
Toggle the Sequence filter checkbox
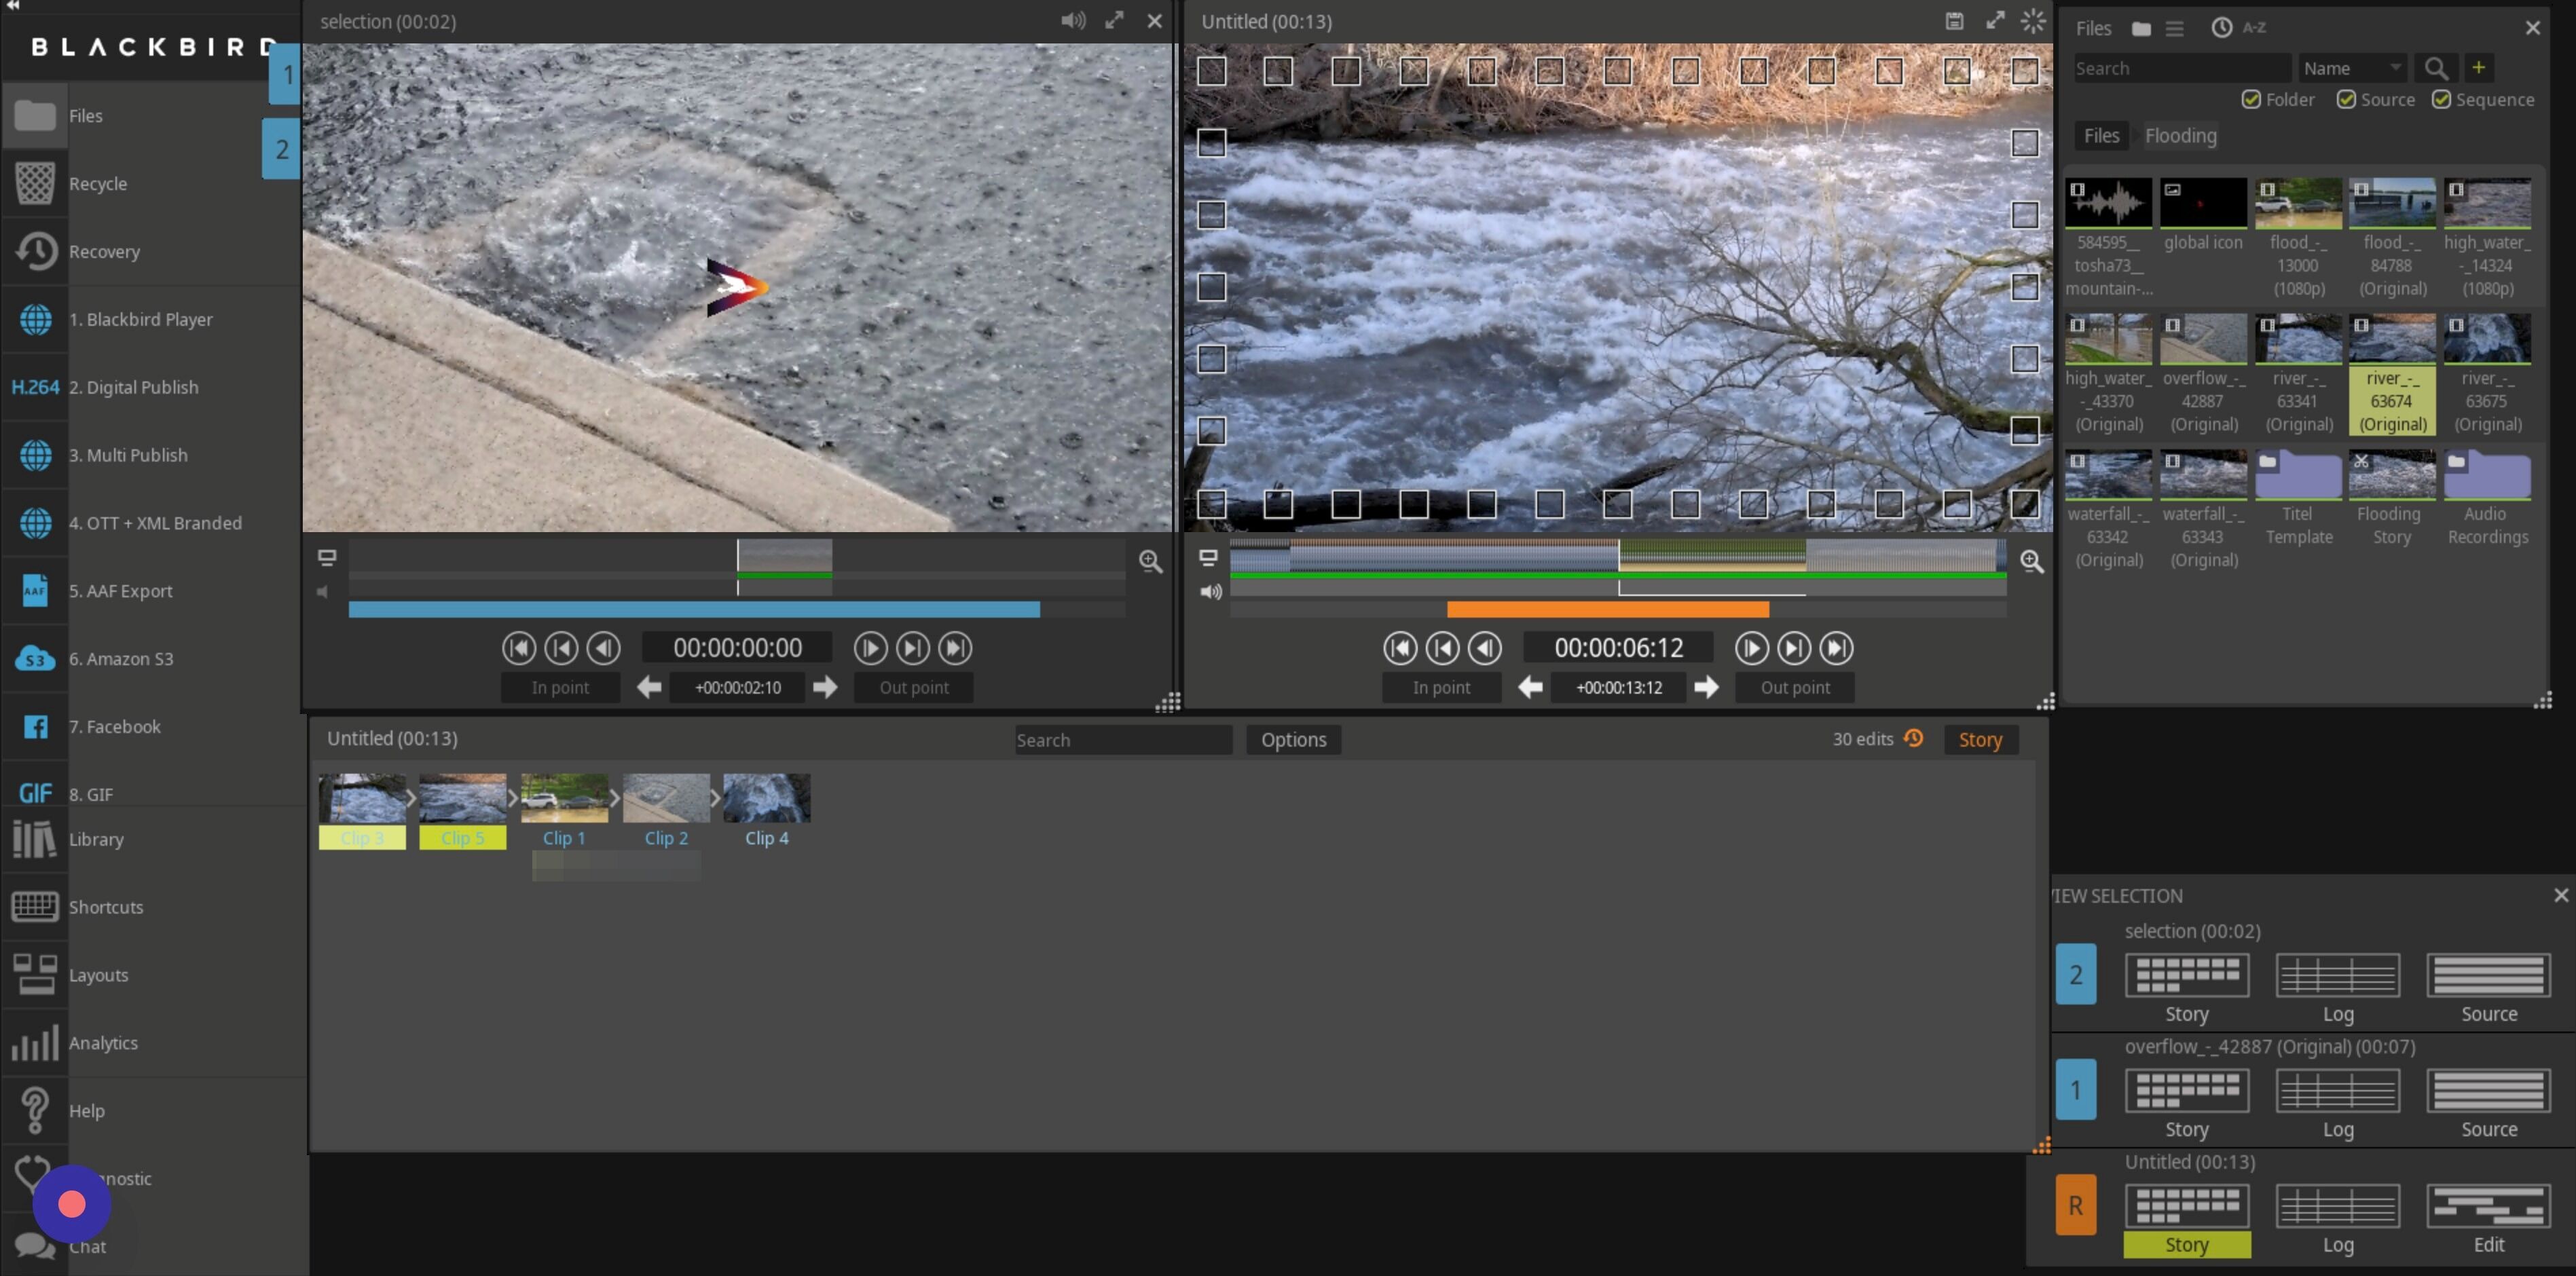(x=2441, y=99)
